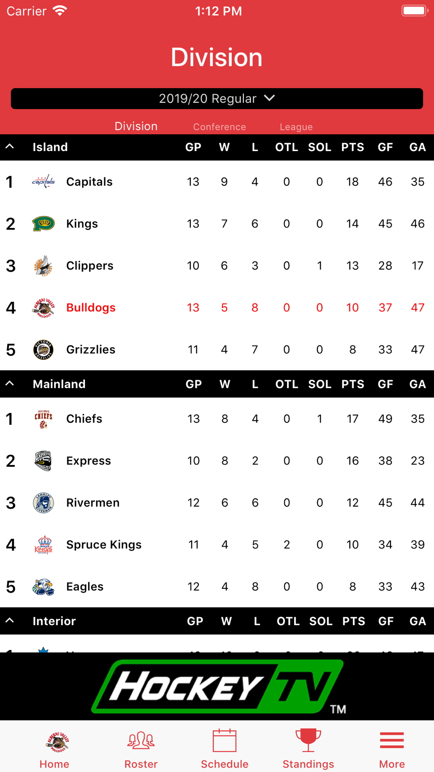
Task: Tap the Capitals team logo
Action: pos(43,181)
